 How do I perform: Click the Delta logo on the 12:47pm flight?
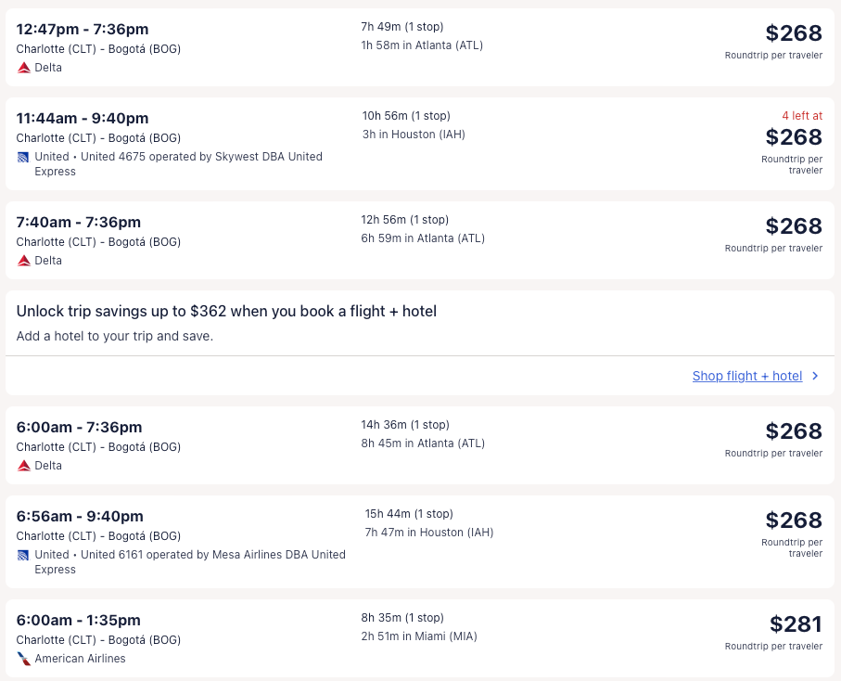(x=24, y=68)
